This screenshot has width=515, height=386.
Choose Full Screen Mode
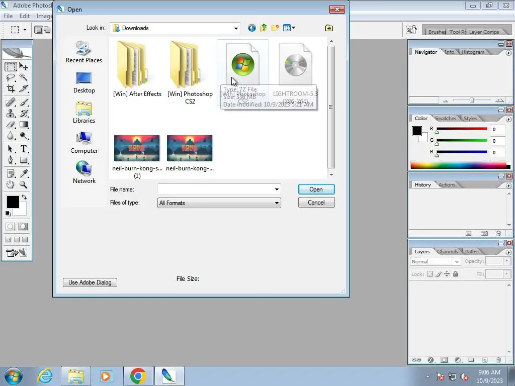(x=25, y=240)
